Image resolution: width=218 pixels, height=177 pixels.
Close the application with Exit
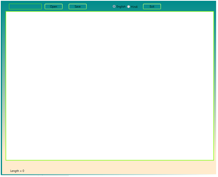(x=152, y=6)
